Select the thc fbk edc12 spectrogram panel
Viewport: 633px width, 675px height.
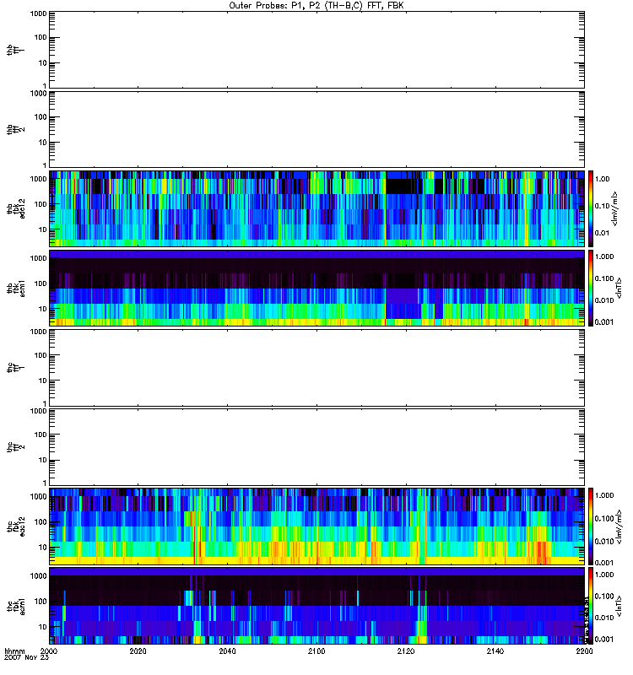pyautogui.click(x=317, y=526)
